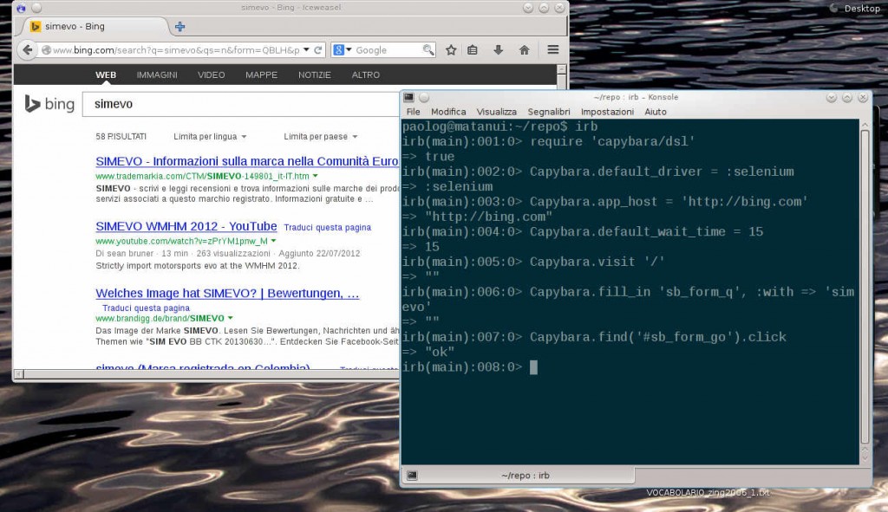Viewport: 888px width, 512px height.
Task: Bookmark this page with the star icon
Action: [451, 50]
